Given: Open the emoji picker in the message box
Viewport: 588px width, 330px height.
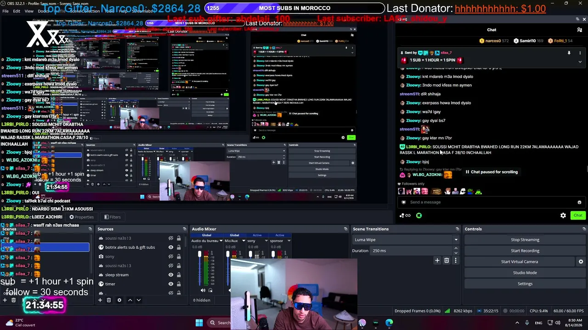Looking at the screenshot, I should (579, 202).
